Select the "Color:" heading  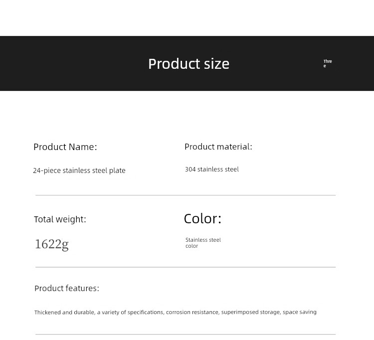[202, 218]
